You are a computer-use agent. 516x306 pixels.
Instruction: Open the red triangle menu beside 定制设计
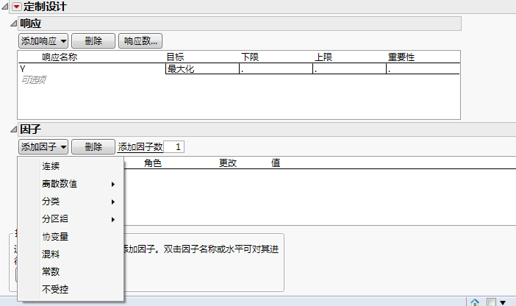[16, 7]
